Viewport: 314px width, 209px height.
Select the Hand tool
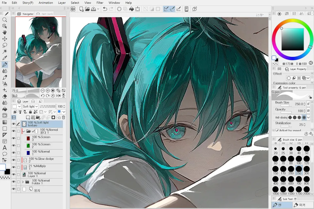click(x=5, y=32)
